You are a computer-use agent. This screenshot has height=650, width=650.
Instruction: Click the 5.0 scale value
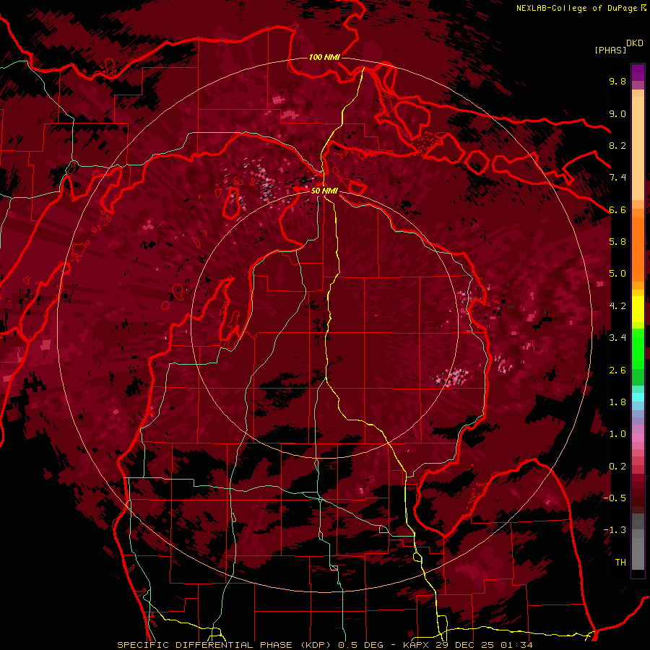coord(617,274)
